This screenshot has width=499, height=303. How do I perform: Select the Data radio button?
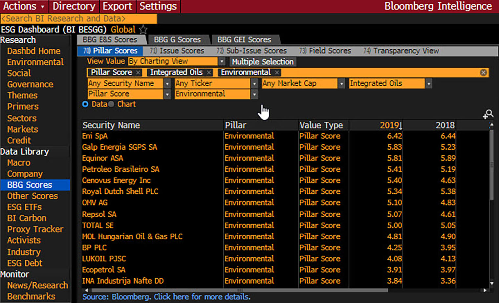[85, 104]
